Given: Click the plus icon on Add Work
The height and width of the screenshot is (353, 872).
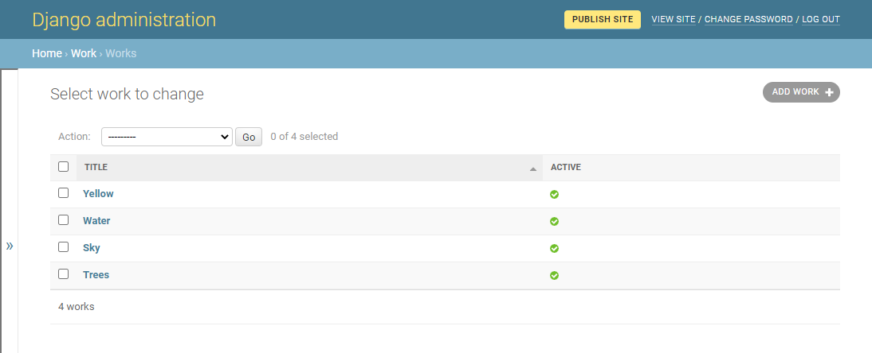Looking at the screenshot, I should point(829,92).
